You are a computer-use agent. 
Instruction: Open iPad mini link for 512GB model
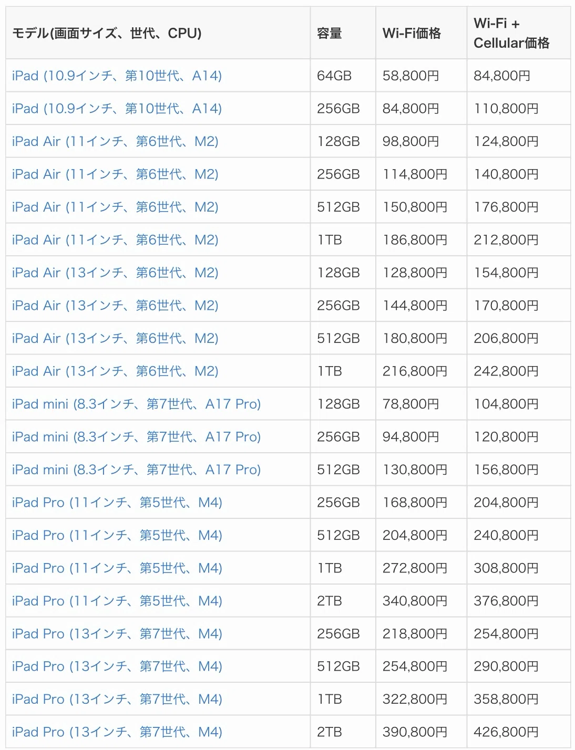coord(137,470)
